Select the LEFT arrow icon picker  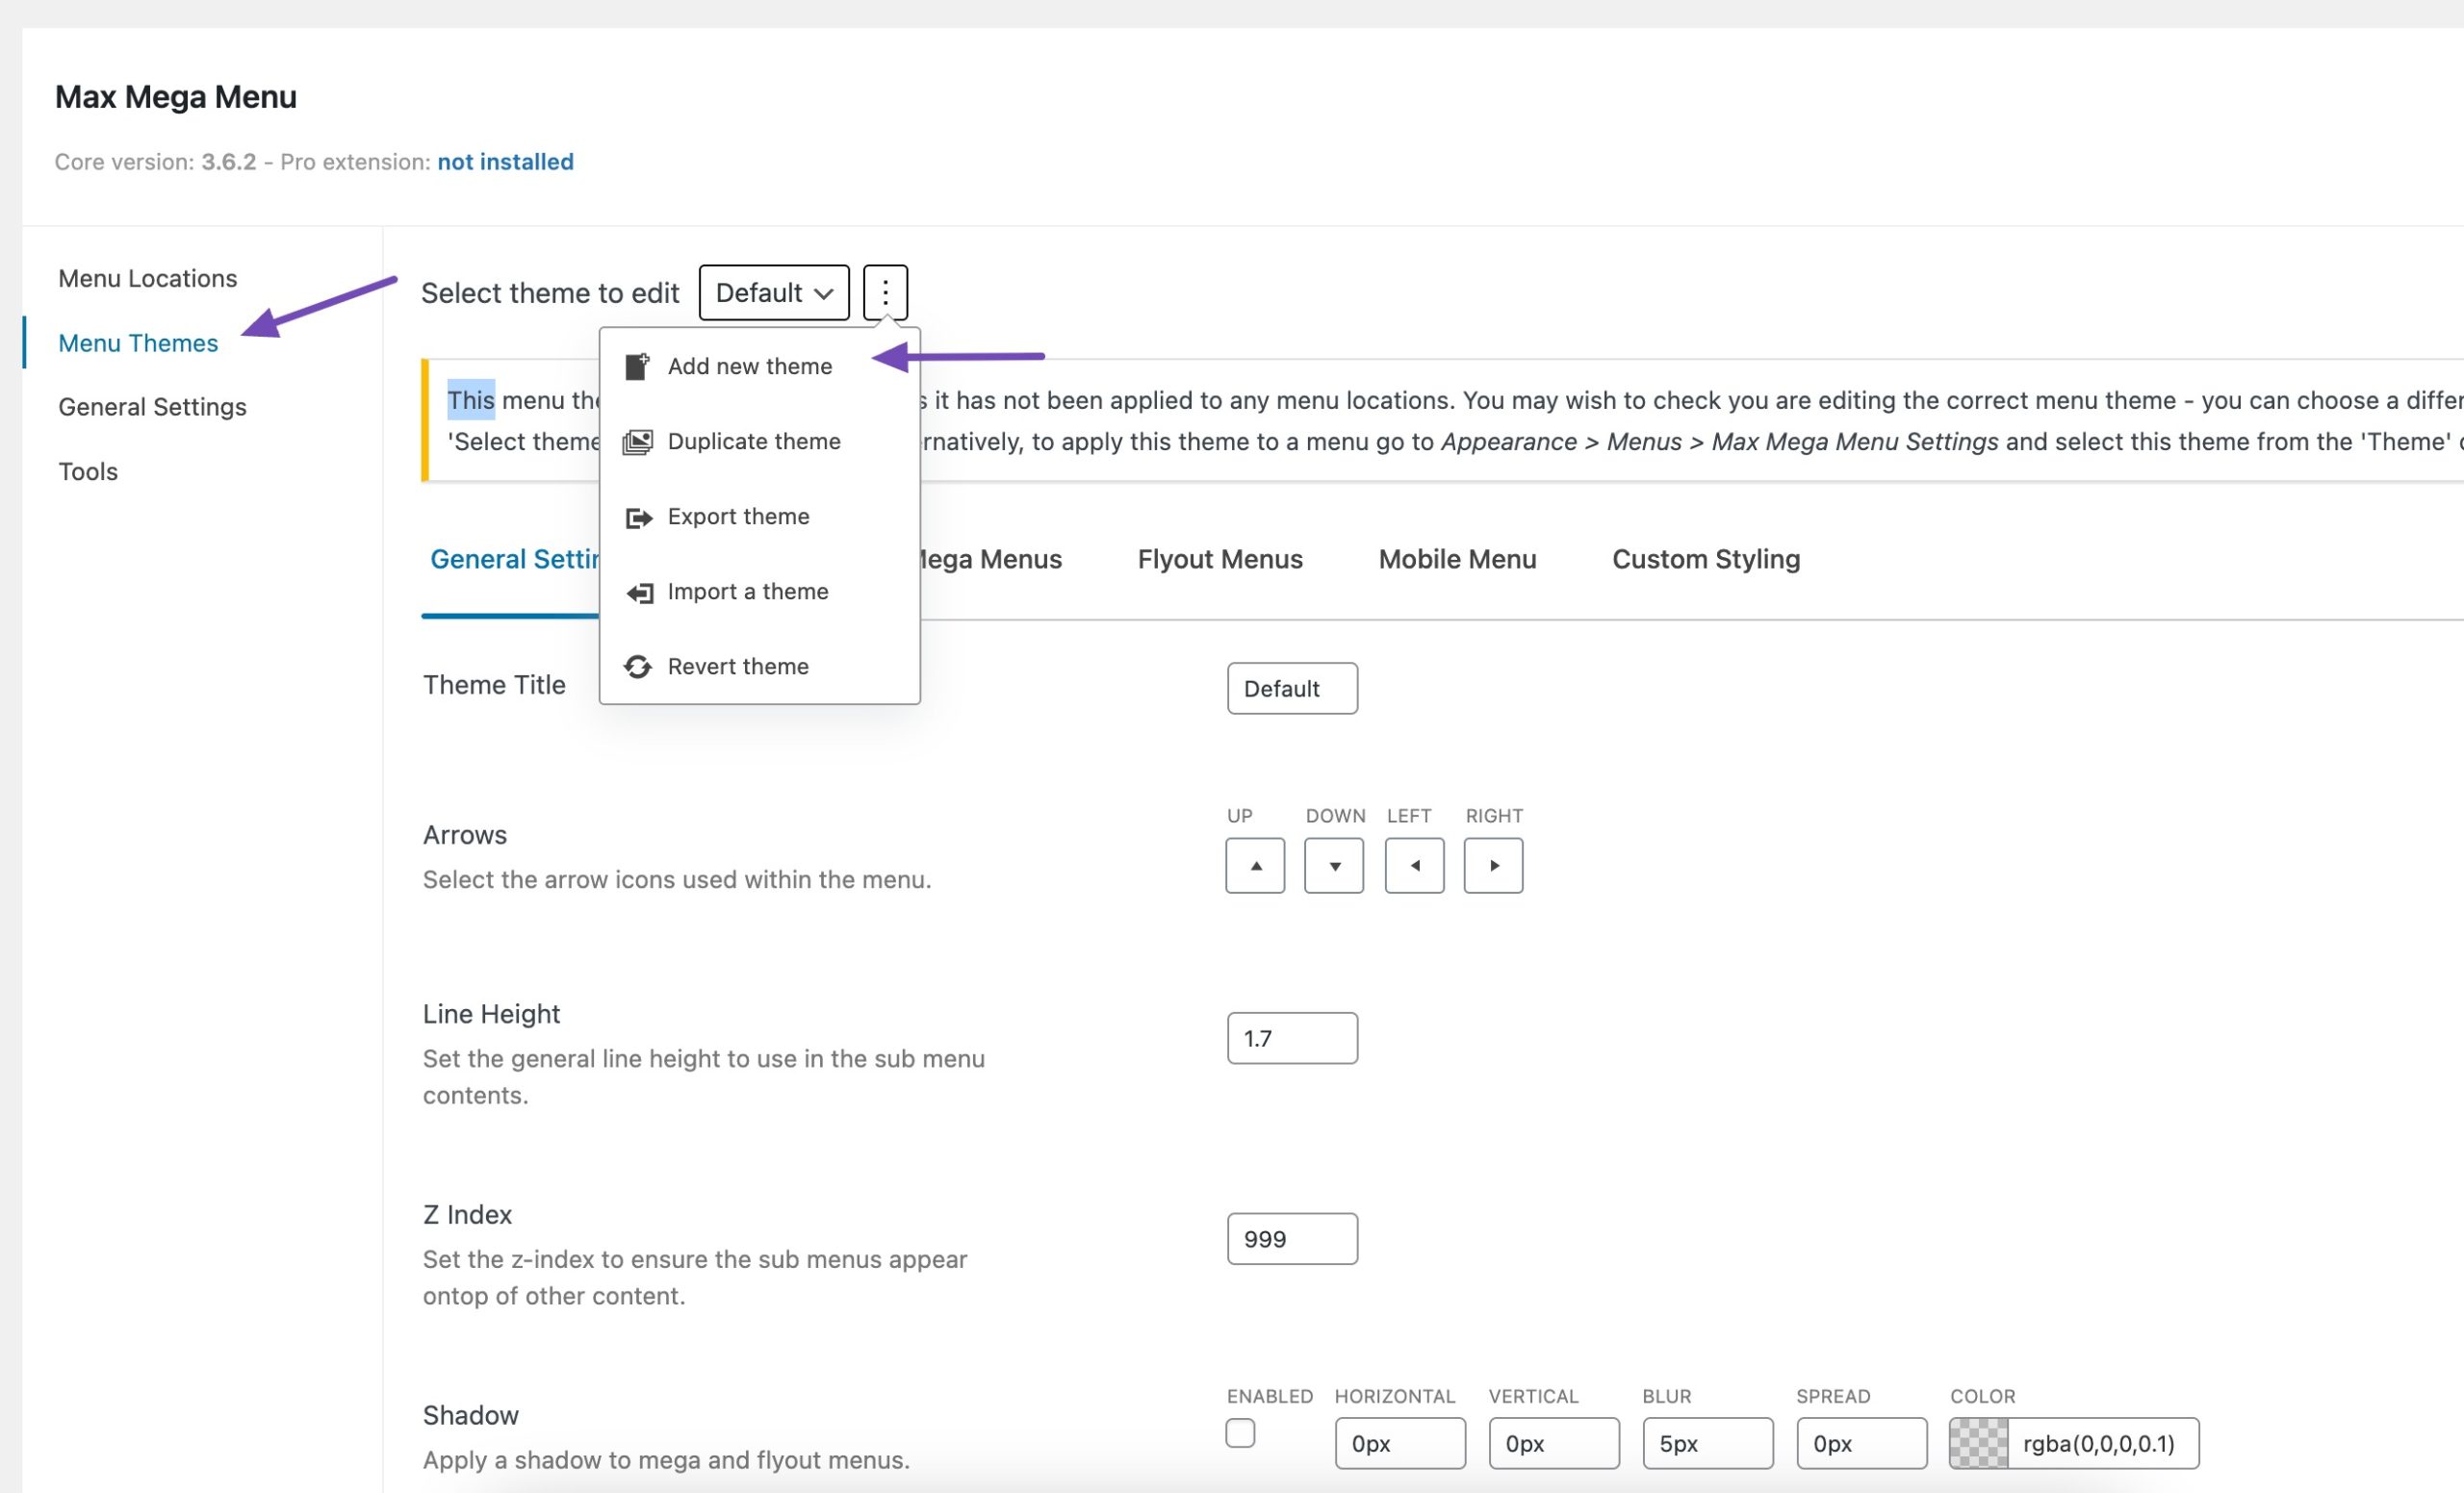coord(1414,866)
